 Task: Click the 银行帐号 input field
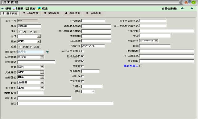44,98
